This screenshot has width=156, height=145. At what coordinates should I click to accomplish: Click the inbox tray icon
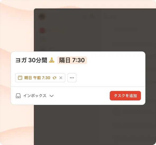tap(18, 96)
